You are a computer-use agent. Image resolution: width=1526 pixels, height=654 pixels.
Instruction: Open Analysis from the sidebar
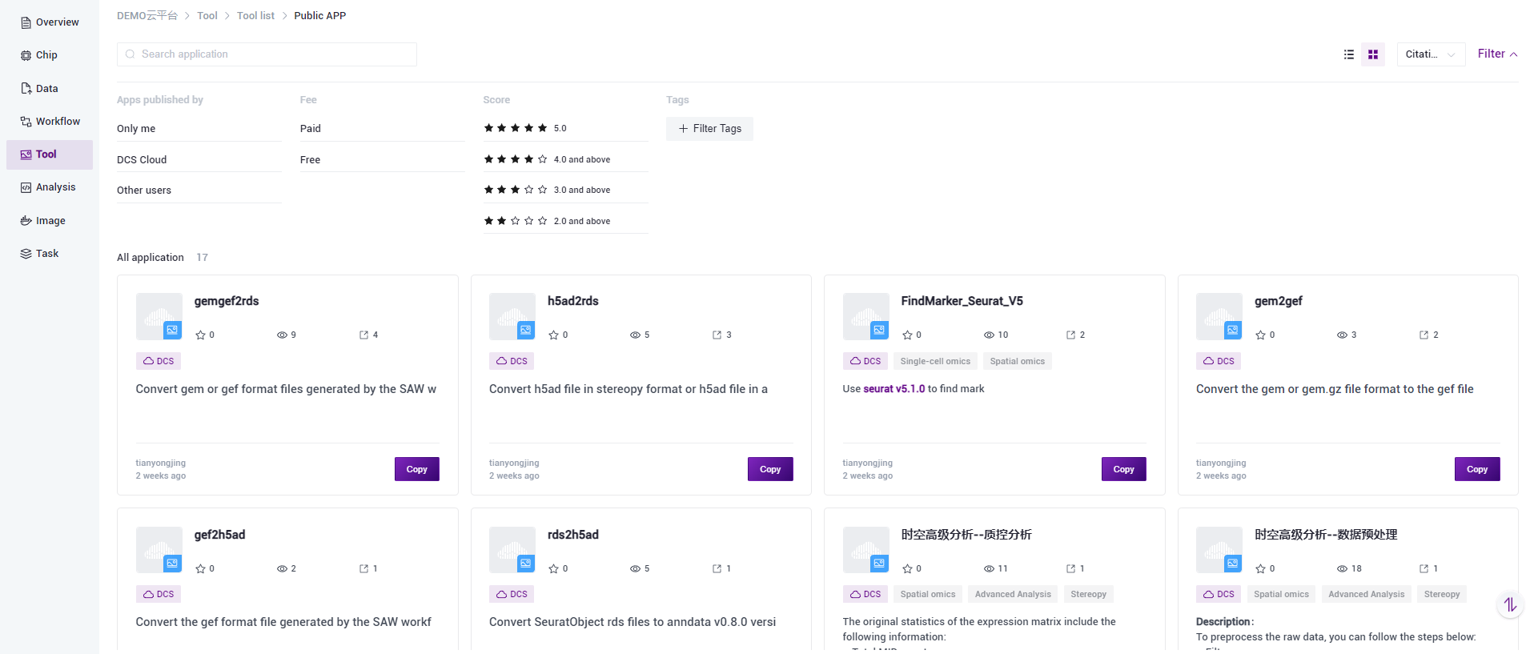(x=50, y=187)
